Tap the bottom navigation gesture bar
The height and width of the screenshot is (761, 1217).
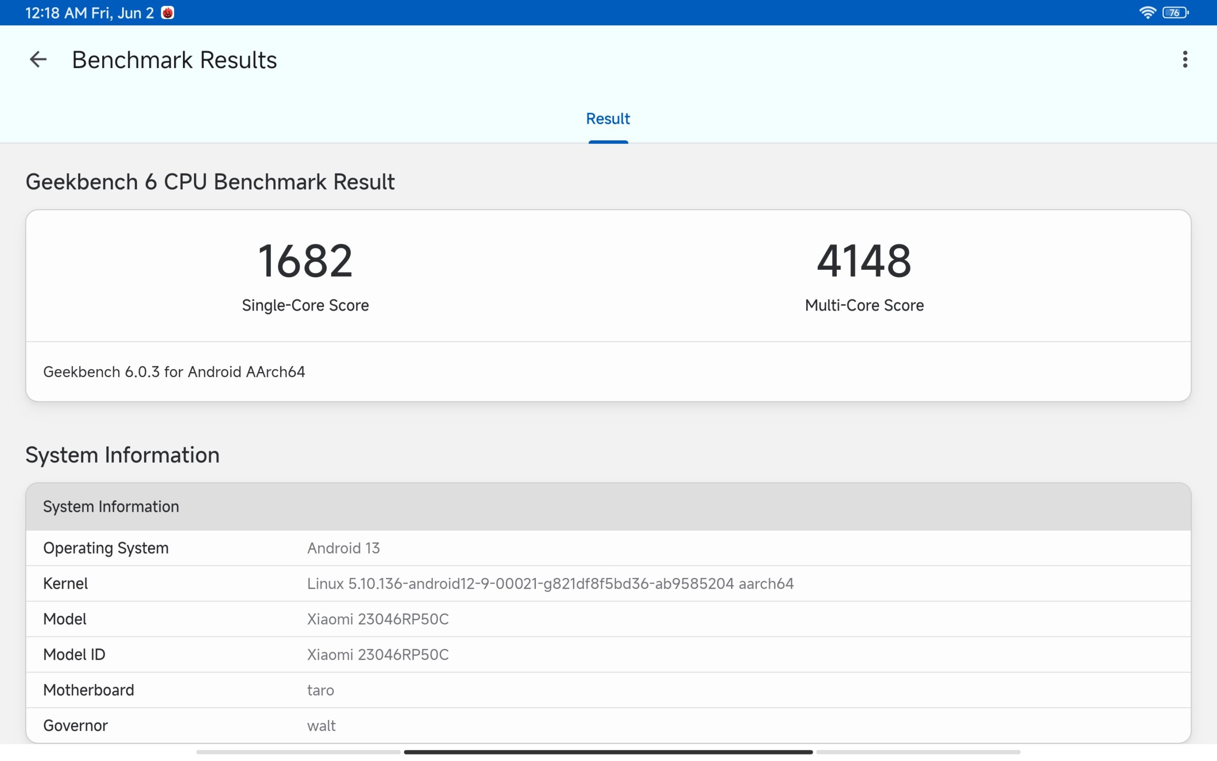coord(608,752)
